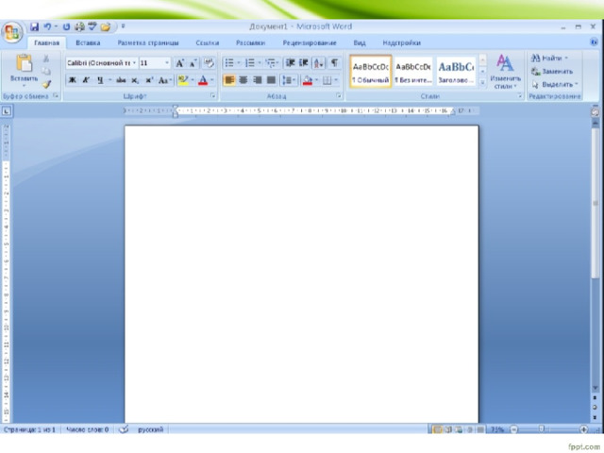Click the sort A-Z icon
Viewport: 604px width, 453px height.
pos(319,63)
